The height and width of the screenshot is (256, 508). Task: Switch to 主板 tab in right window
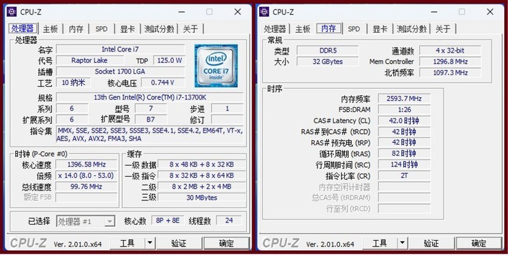(303, 29)
